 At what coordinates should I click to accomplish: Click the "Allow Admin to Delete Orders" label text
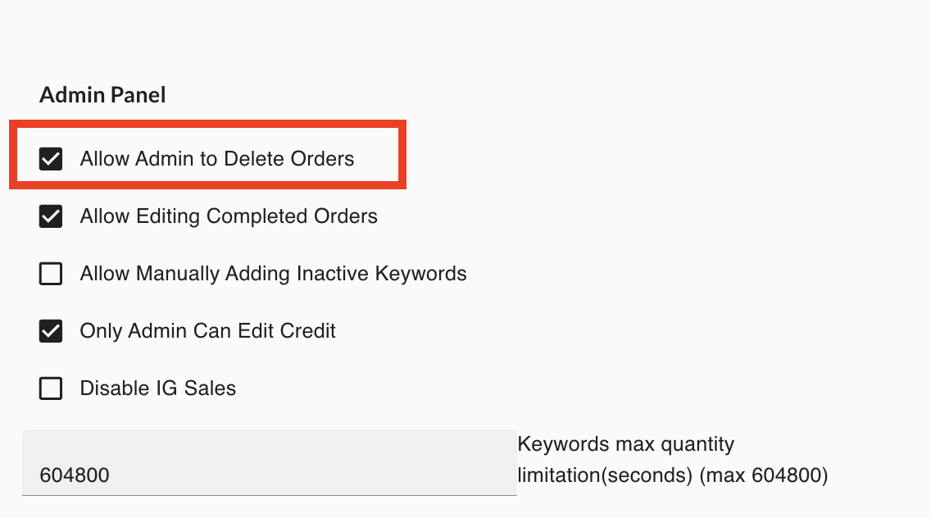(217, 159)
